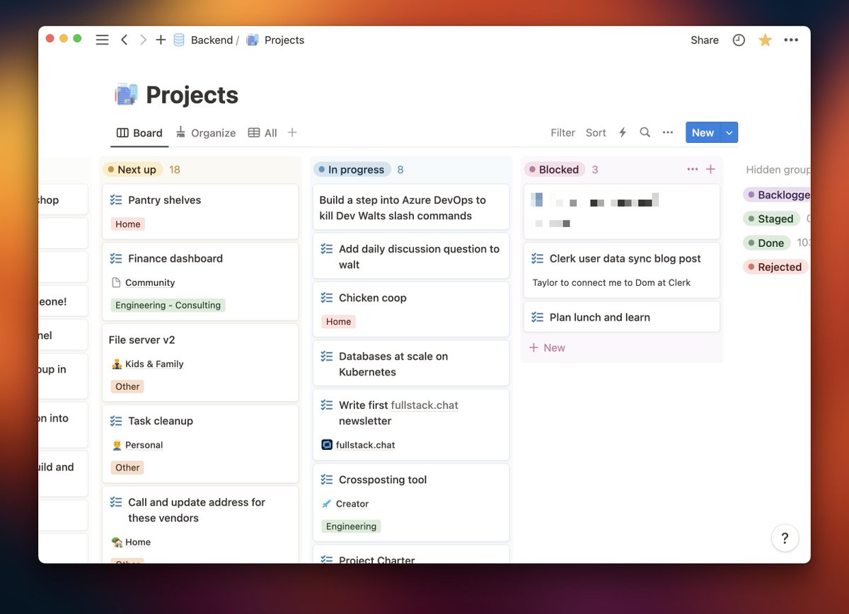Open the help question mark button

click(x=785, y=538)
